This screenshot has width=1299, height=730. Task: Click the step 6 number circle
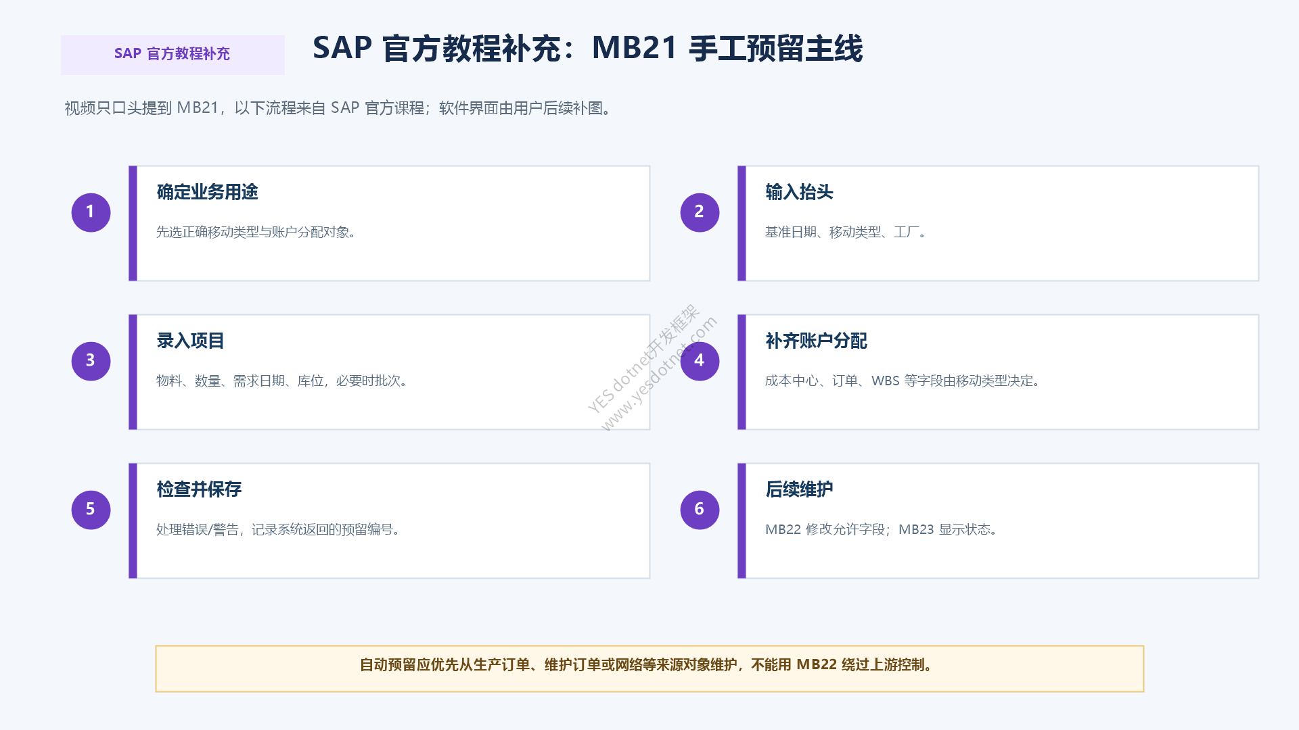coord(700,510)
